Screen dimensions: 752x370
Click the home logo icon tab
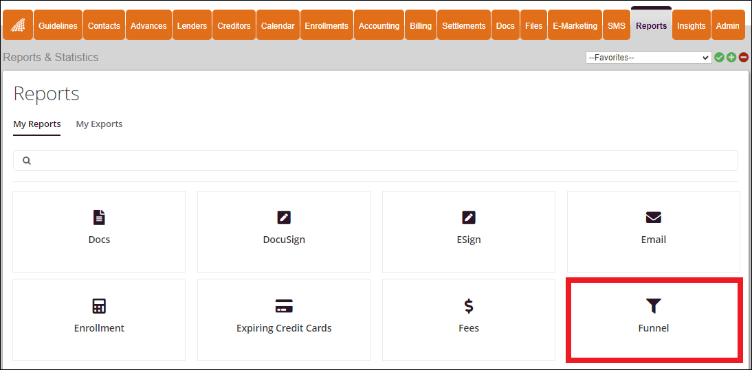click(x=18, y=25)
